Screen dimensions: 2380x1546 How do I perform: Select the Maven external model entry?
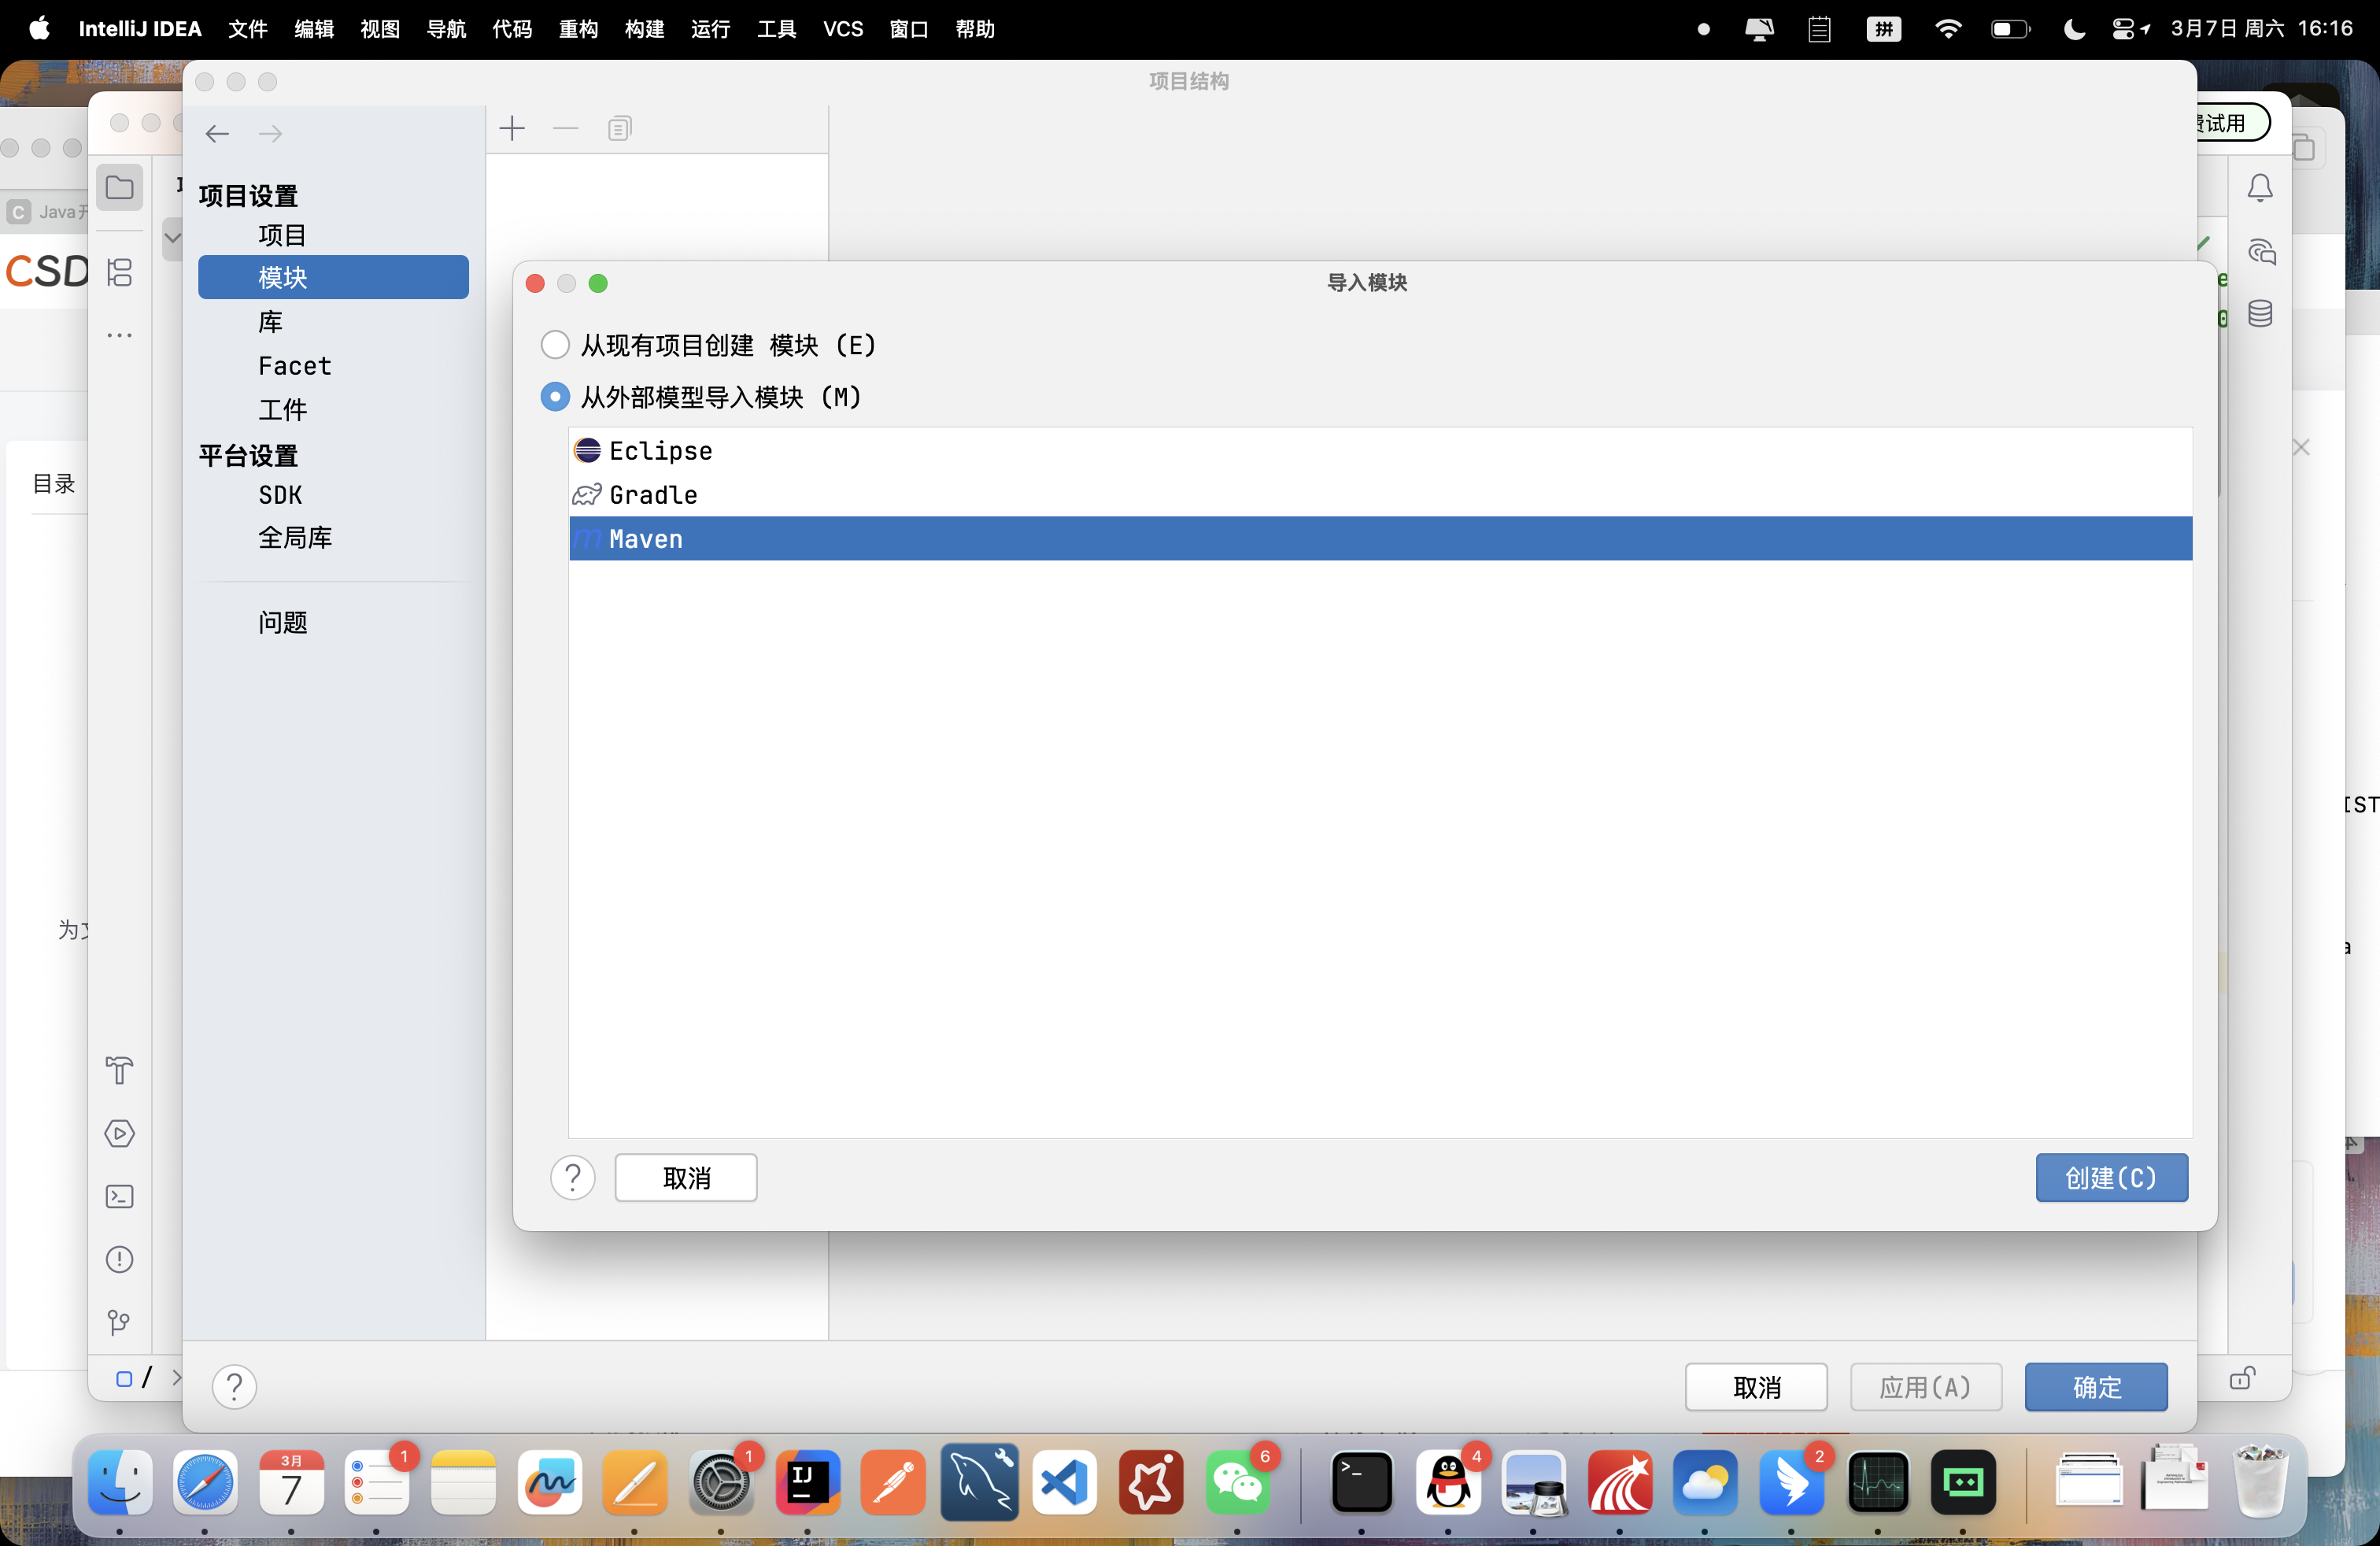(646, 539)
